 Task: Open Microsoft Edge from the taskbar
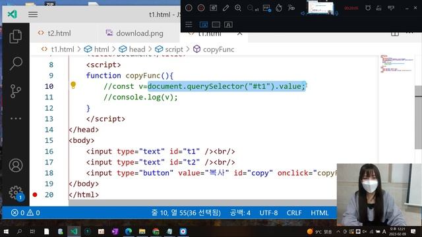point(129,231)
